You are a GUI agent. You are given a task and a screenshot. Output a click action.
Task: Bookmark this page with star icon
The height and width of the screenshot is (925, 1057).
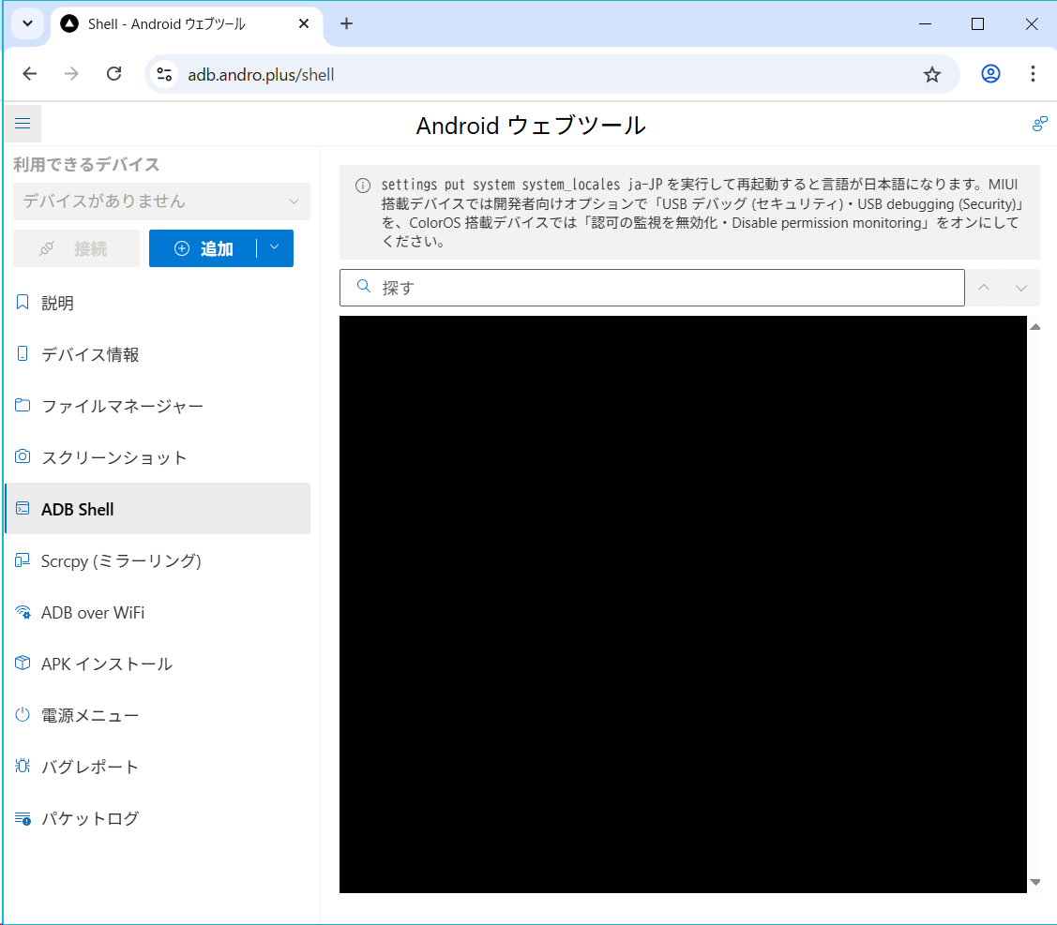click(931, 74)
